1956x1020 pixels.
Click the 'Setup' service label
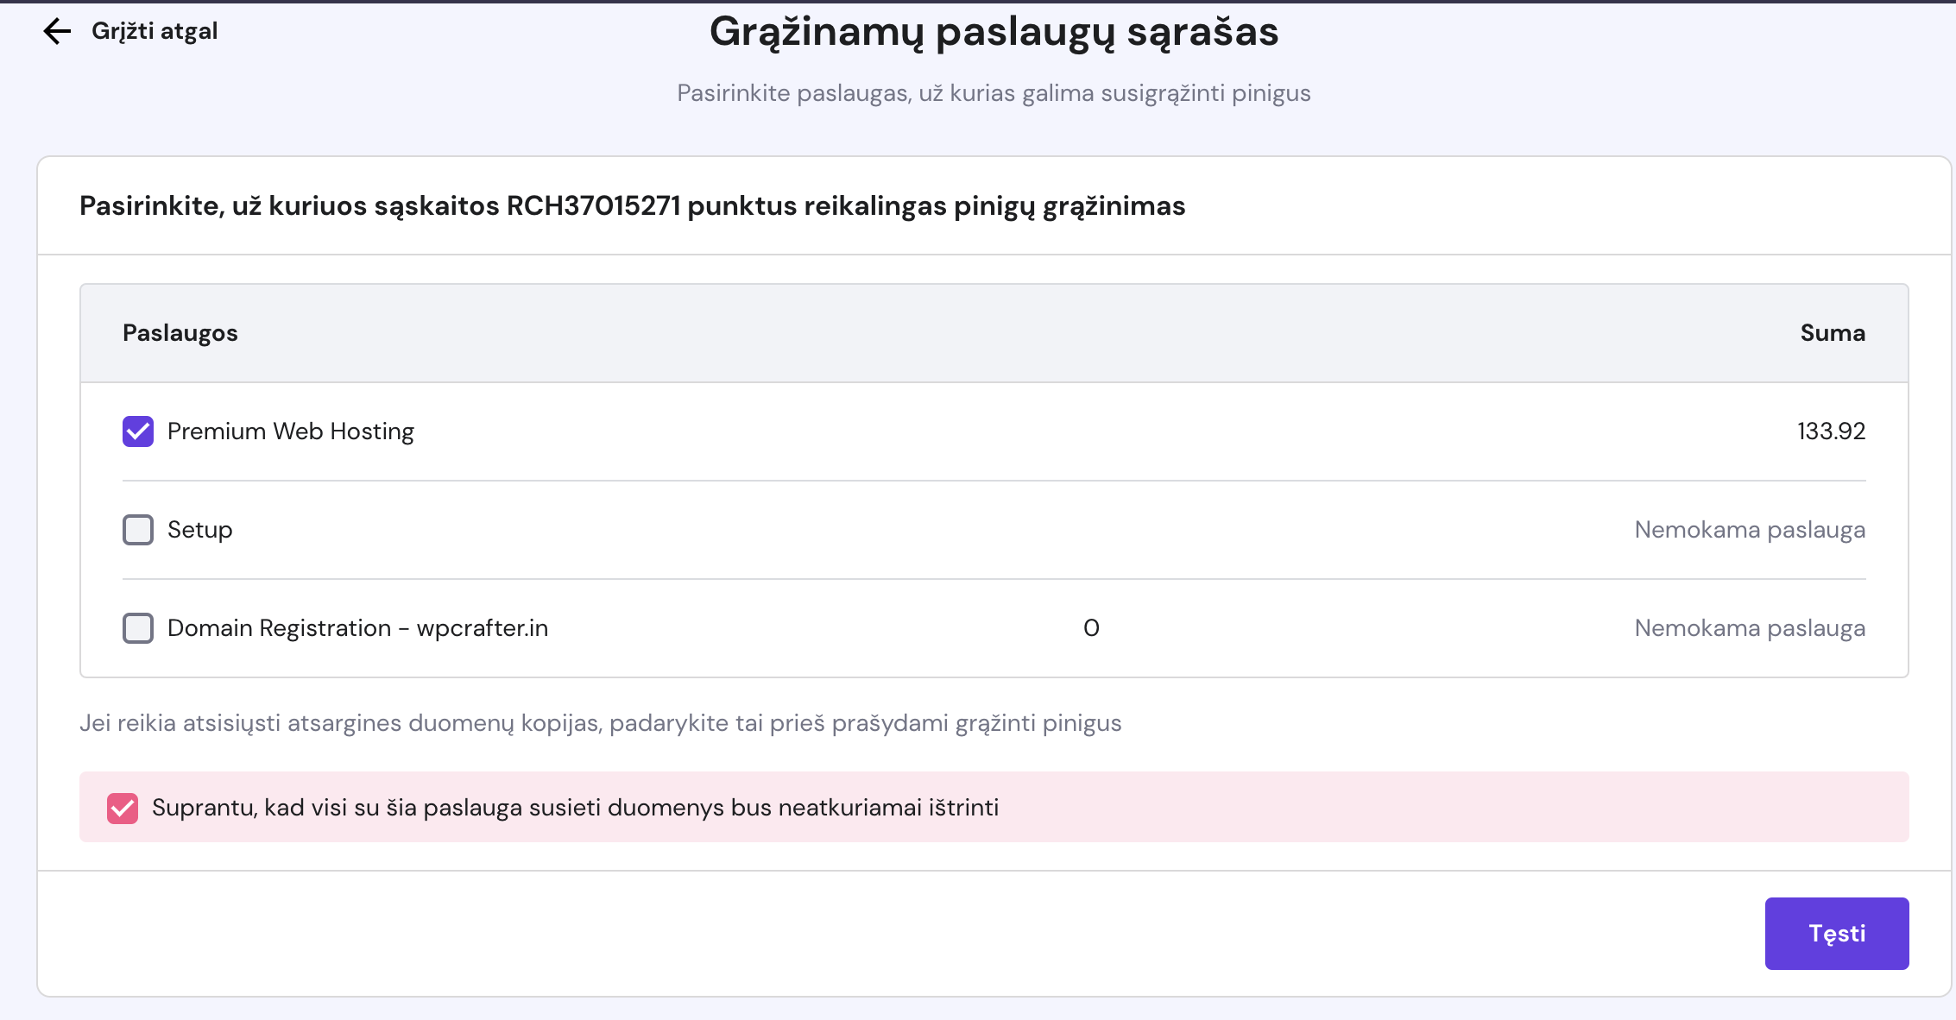pyautogui.click(x=199, y=530)
